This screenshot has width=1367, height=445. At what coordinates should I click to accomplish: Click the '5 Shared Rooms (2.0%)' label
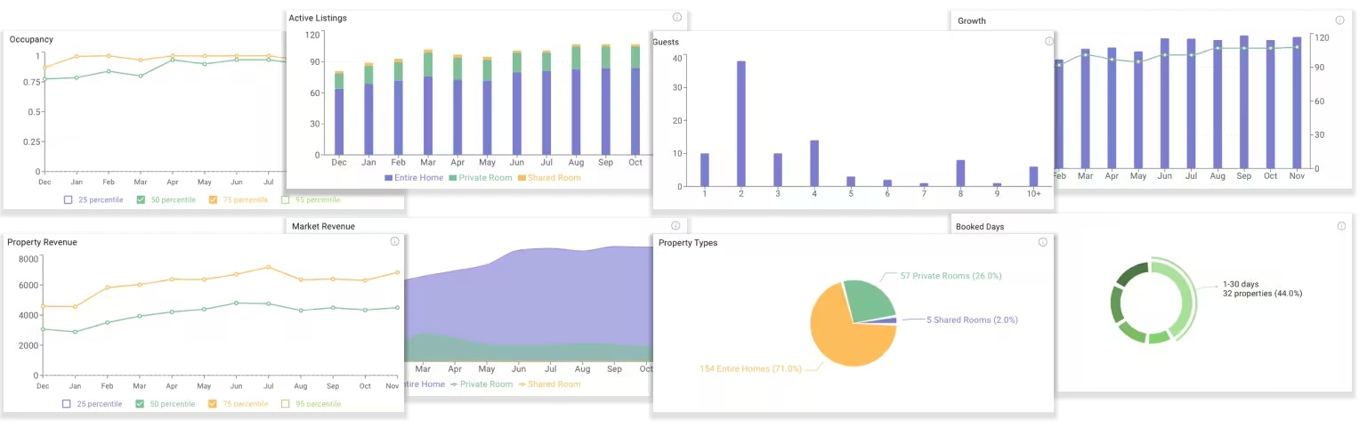(972, 320)
